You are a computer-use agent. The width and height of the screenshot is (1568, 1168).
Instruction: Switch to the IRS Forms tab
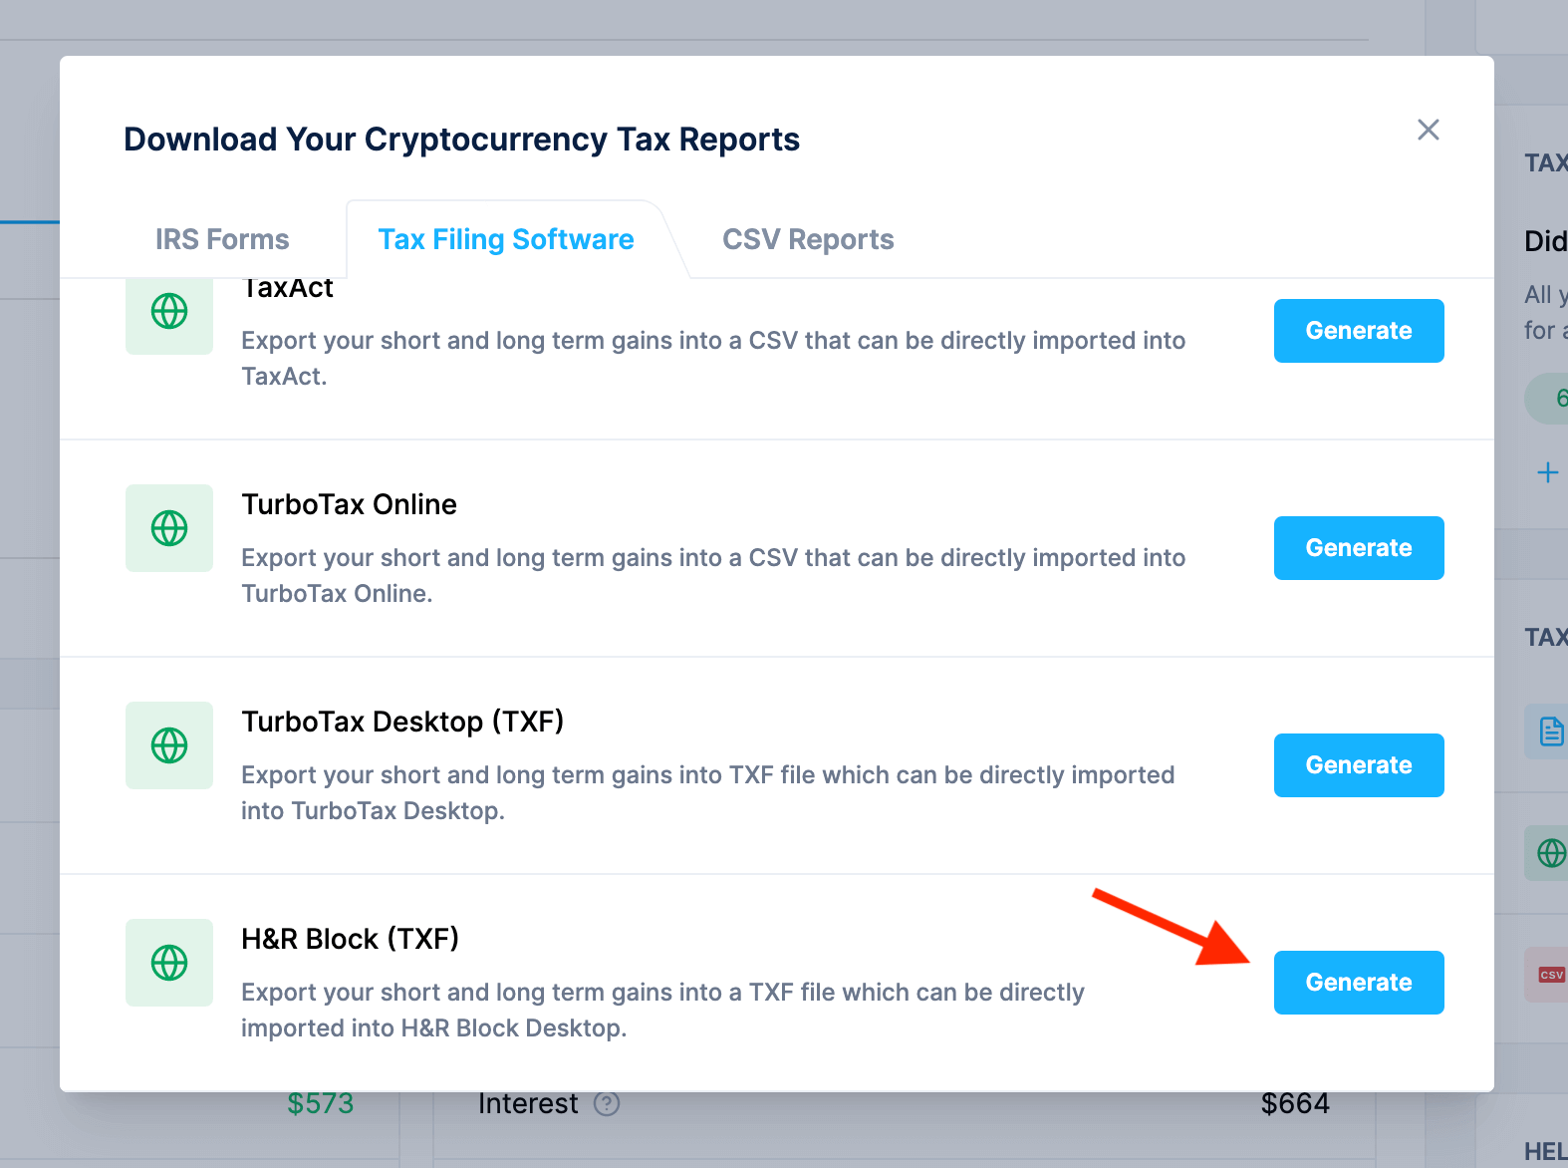221,239
